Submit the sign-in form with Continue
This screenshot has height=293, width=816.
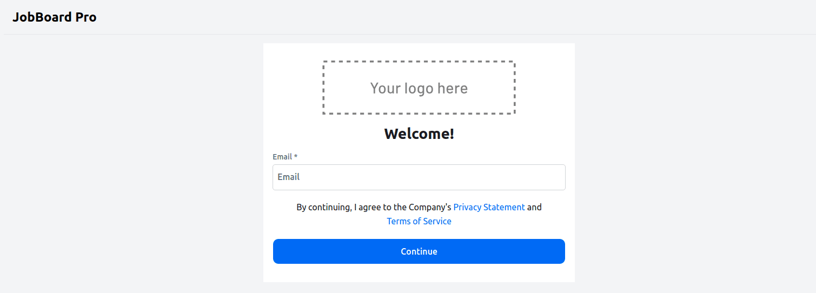coord(419,251)
